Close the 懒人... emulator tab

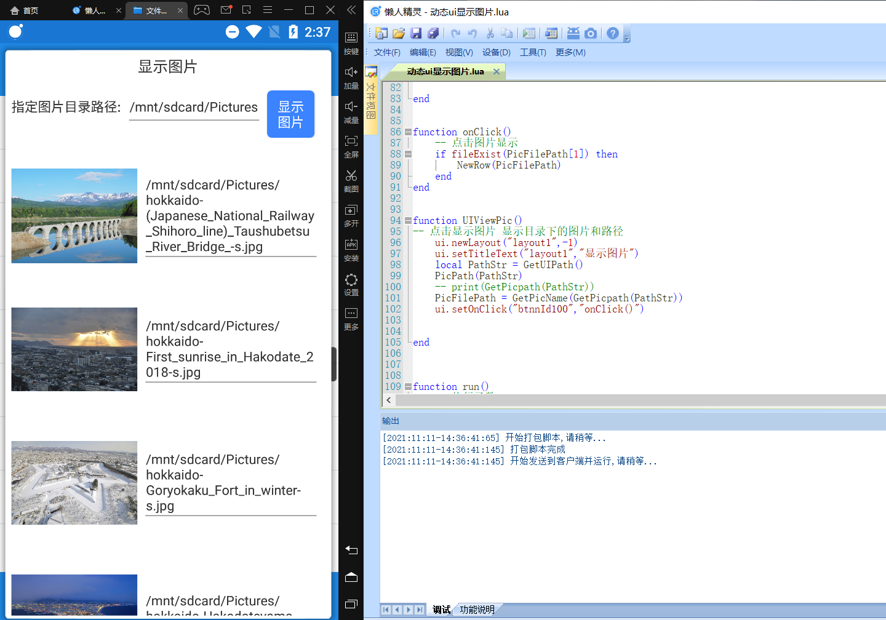click(x=119, y=10)
